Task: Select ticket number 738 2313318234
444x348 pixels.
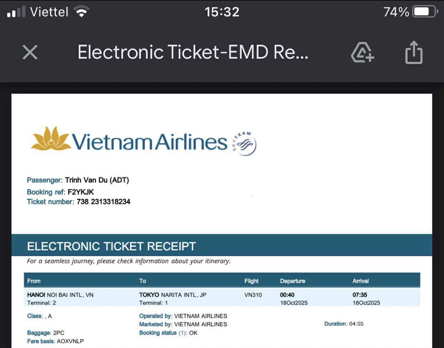Action: [x=103, y=202]
